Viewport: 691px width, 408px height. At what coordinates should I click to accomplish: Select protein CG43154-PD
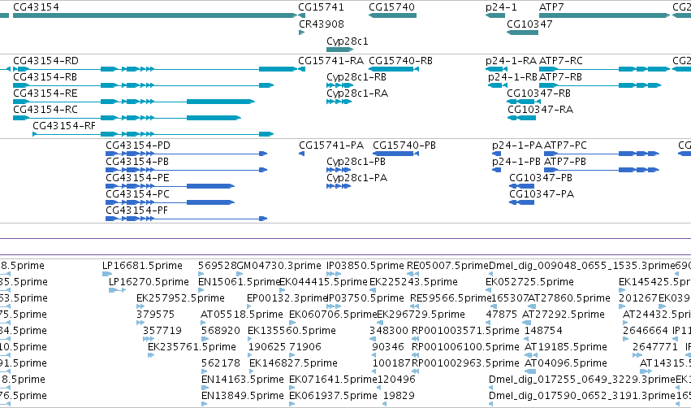pos(187,154)
